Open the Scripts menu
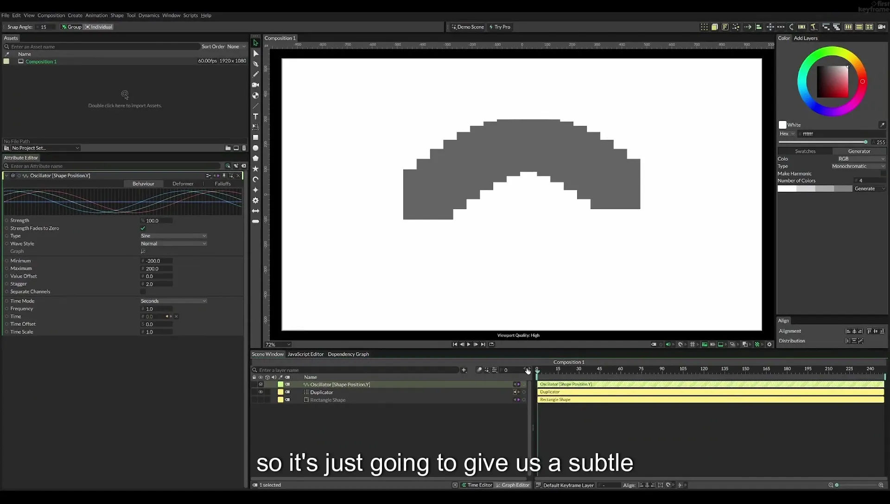The height and width of the screenshot is (504, 890). pyautogui.click(x=191, y=15)
